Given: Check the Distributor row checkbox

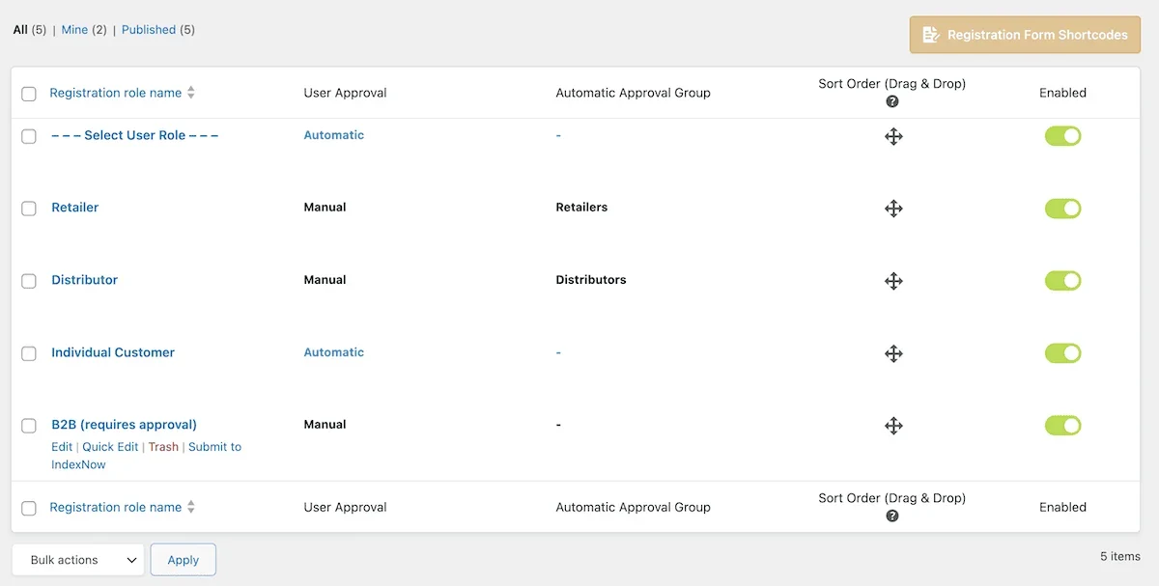Looking at the screenshot, I should click(x=28, y=281).
